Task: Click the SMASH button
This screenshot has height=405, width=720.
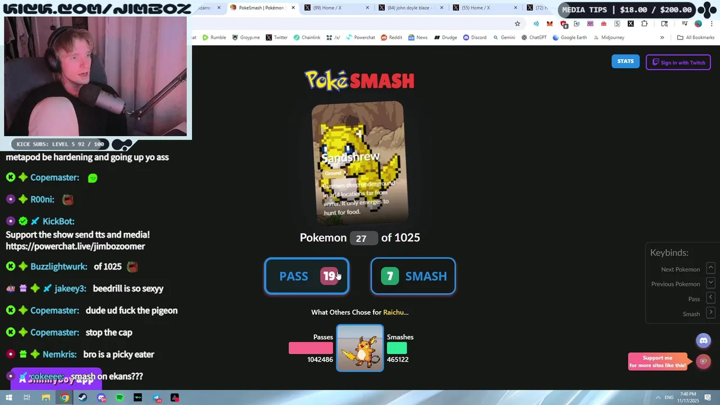Action: coord(413,276)
